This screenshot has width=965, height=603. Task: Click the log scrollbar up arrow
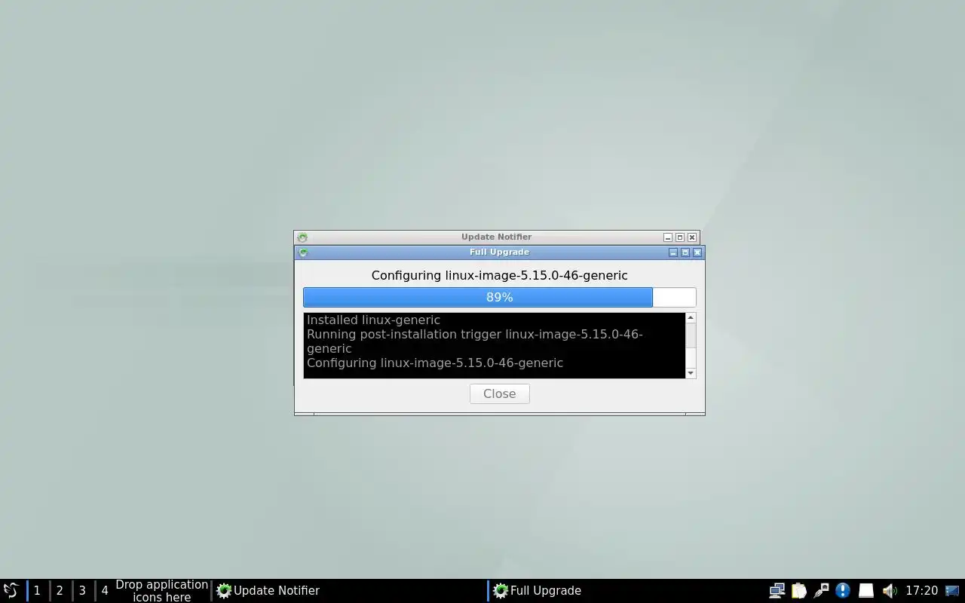[691, 318]
